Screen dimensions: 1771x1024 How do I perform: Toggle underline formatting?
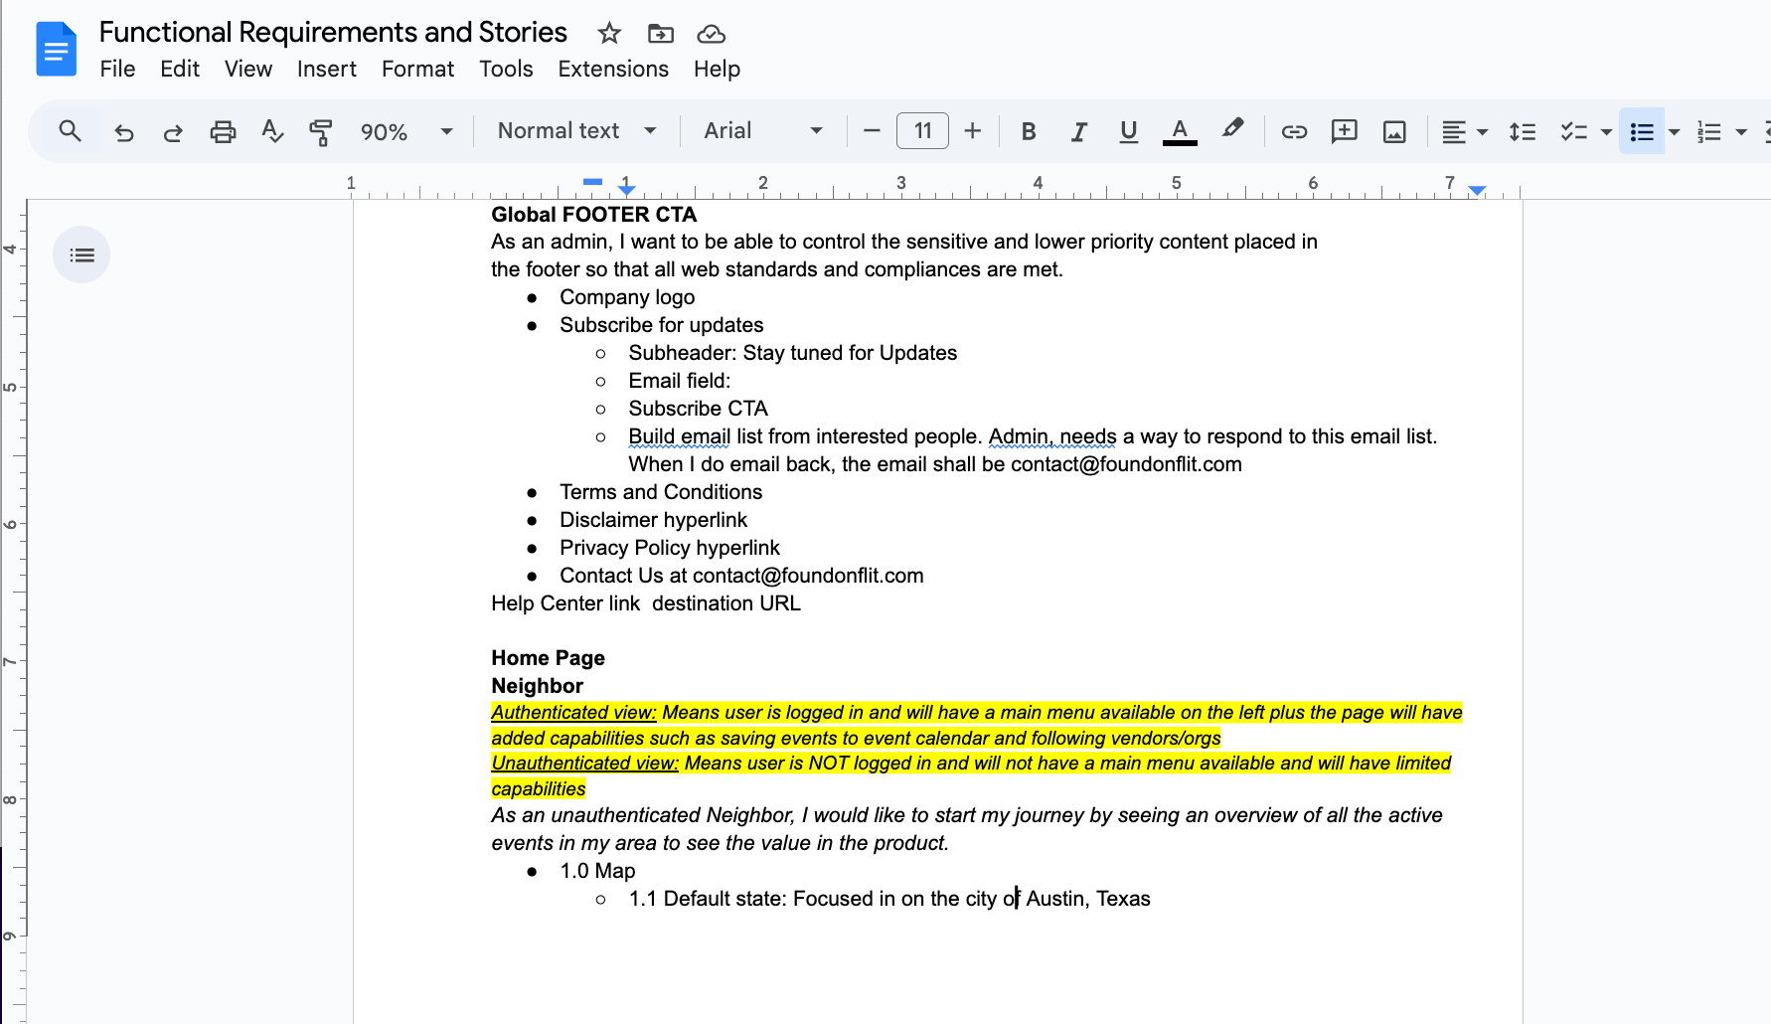pos(1128,131)
